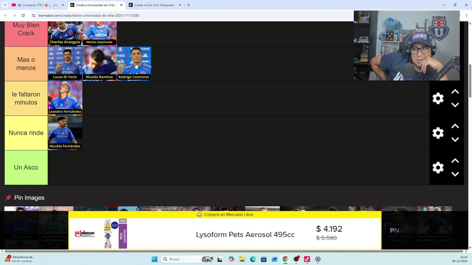Viewport: 472px width, 265px height.
Task: Expand the Chrome tab search dropdown
Action: point(5,5)
